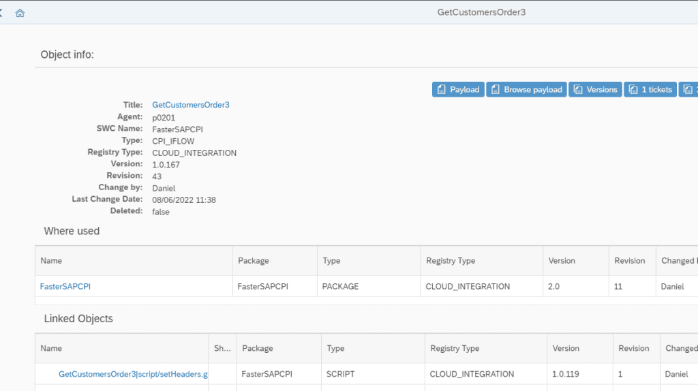Go to the home page icon
Image resolution: width=698 pixels, height=391 pixels.
(20, 13)
